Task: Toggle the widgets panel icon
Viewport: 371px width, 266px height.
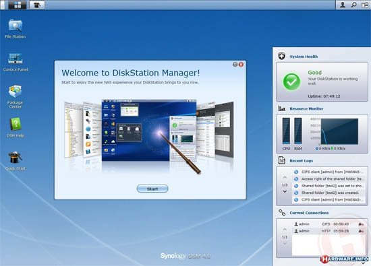Action: coord(365,5)
